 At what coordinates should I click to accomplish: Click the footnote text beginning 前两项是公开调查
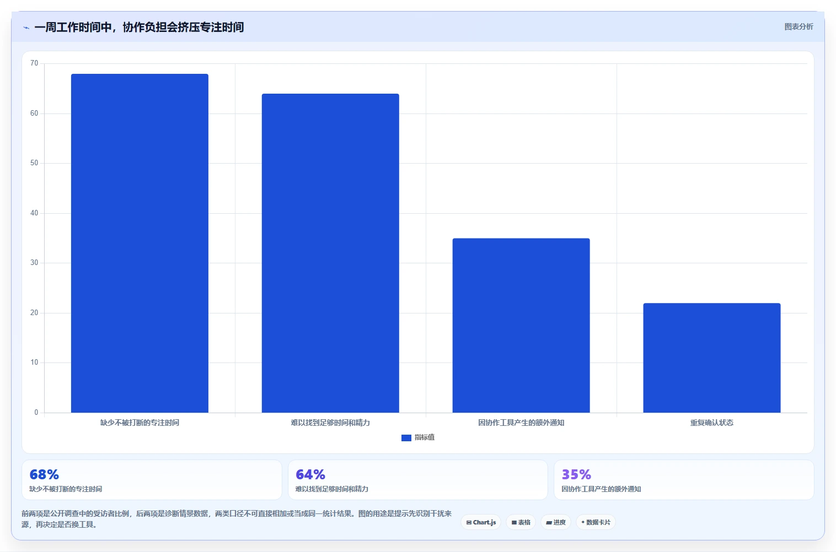pyautogui.click(x=237, y=519)
